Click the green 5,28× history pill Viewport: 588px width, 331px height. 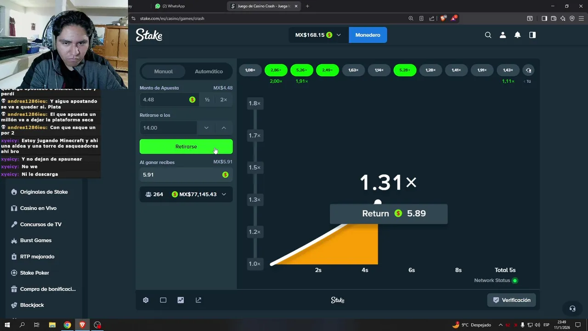[x=405, y=70]
